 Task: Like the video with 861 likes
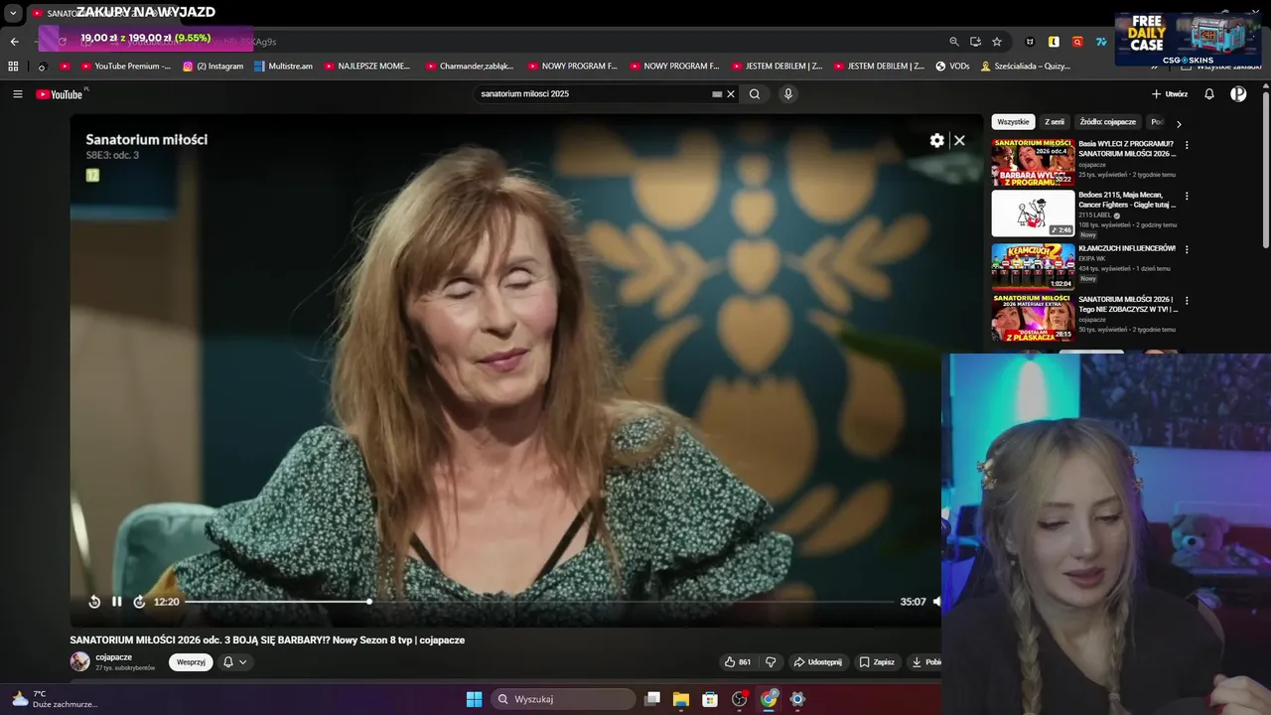point(737,662)
